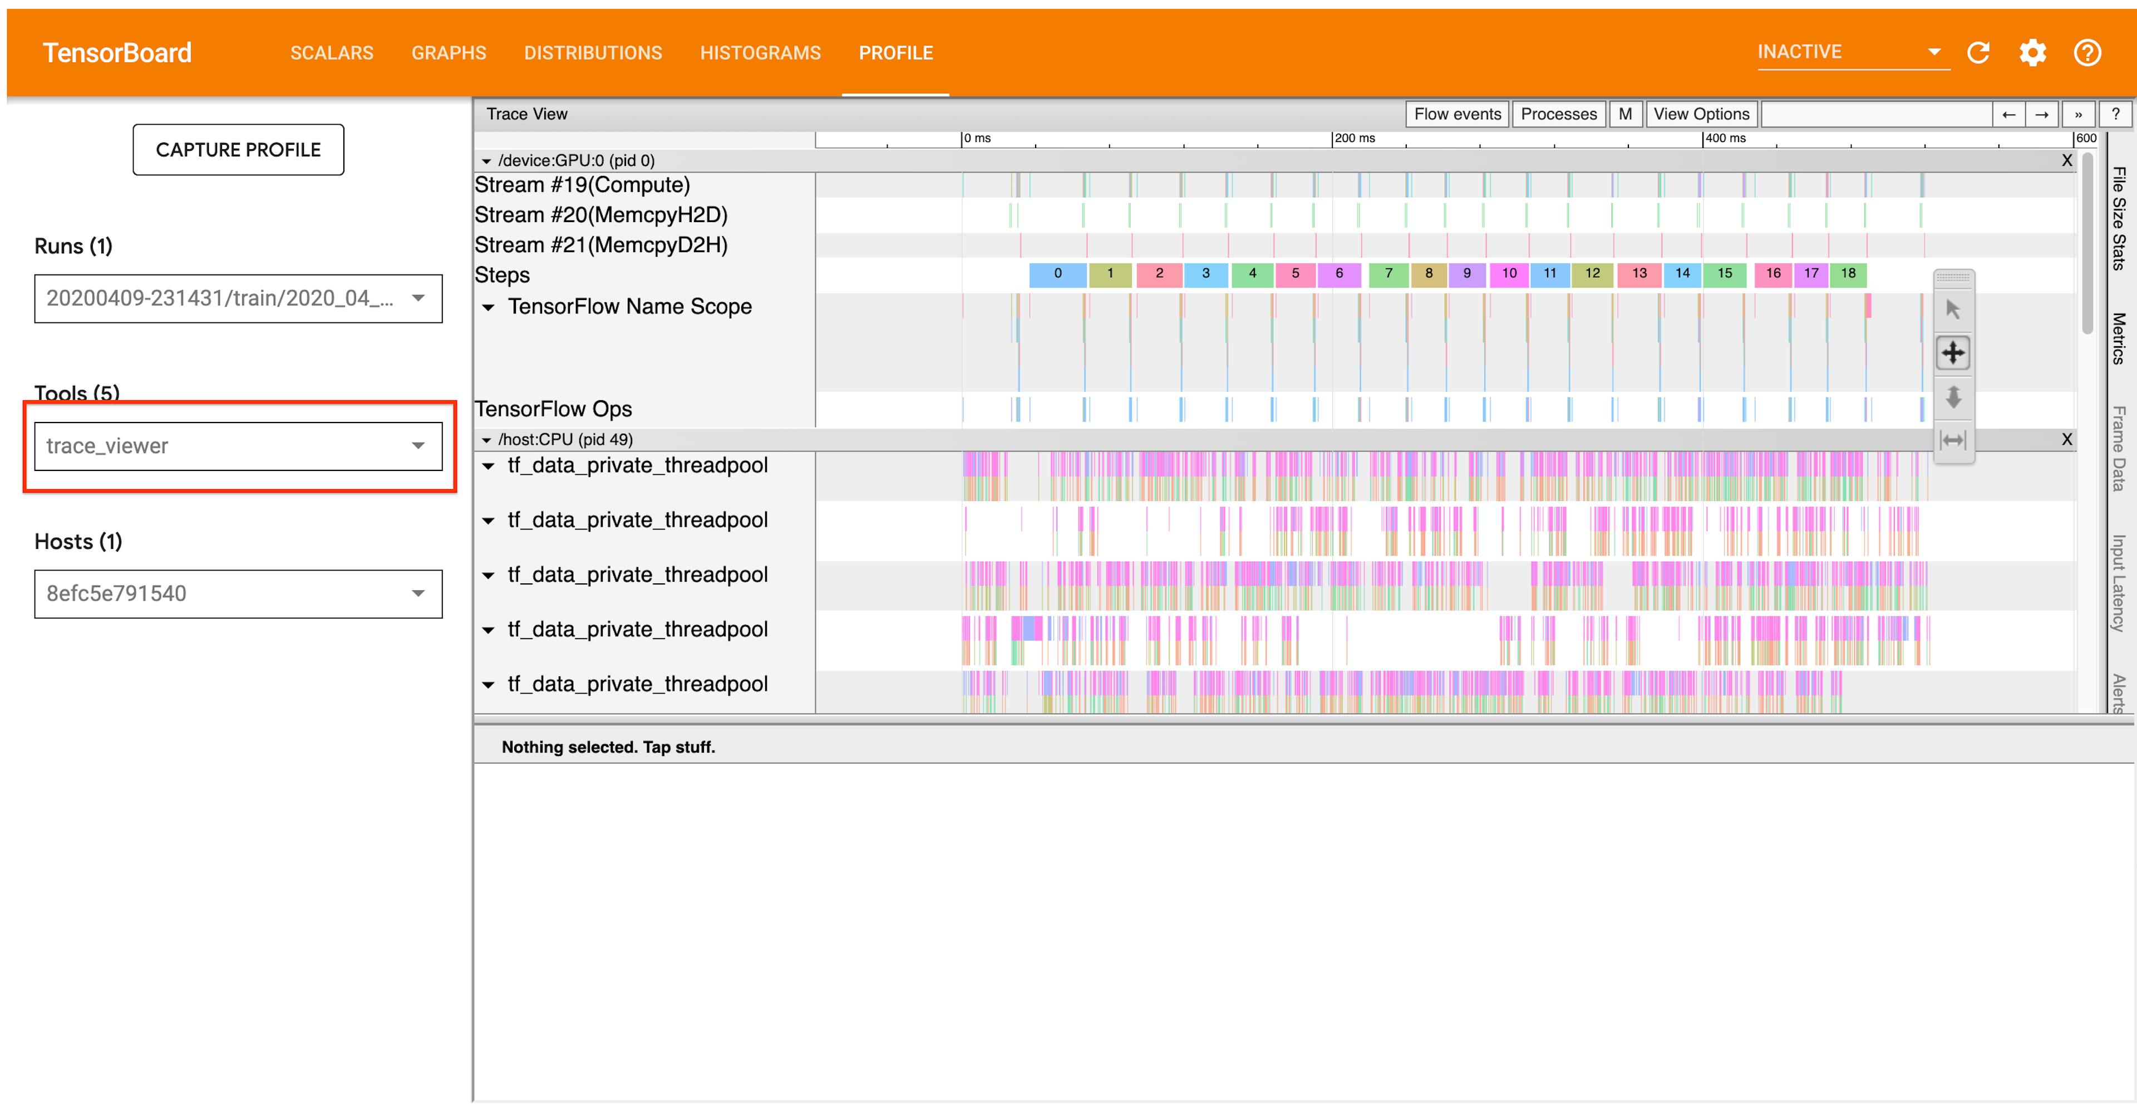
Task: Click the left arrow navigation button in Trace View
Action: pyautogui.click(x=2008, y=114)
